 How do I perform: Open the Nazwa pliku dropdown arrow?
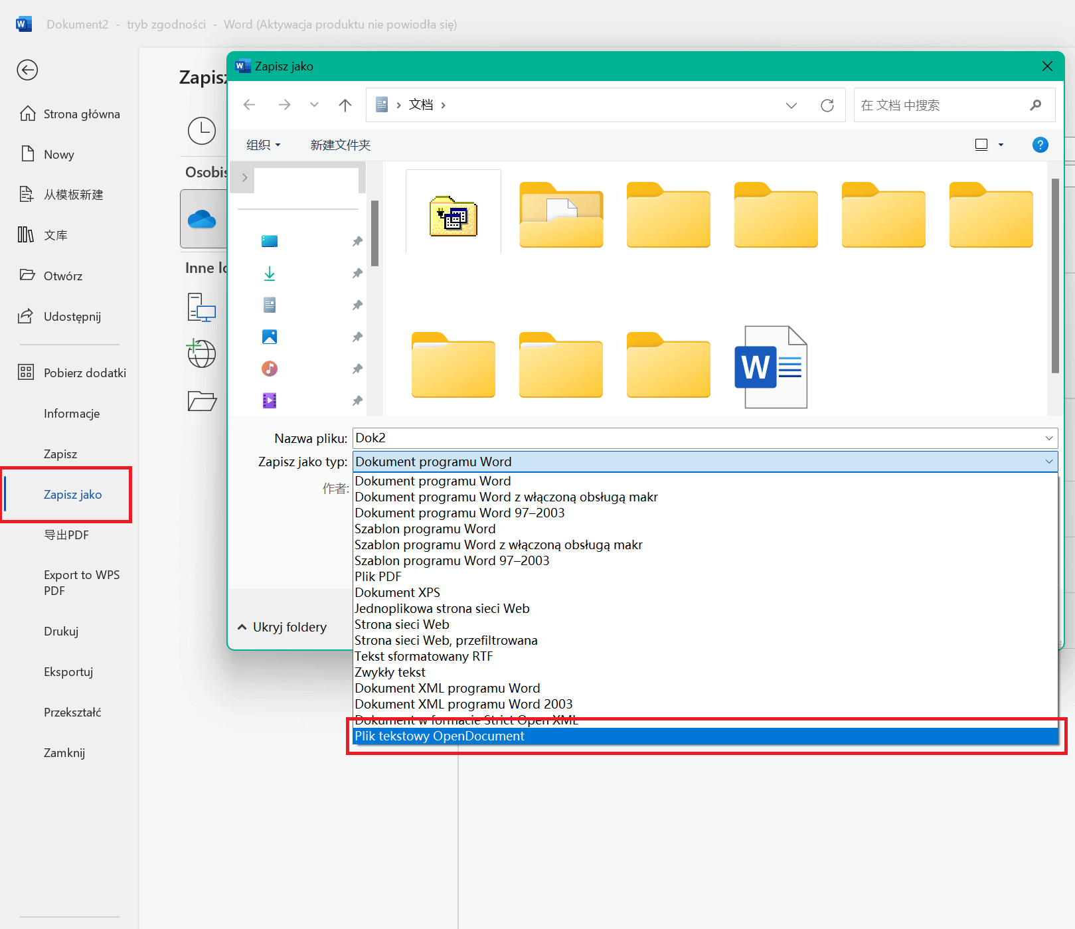1050,438
